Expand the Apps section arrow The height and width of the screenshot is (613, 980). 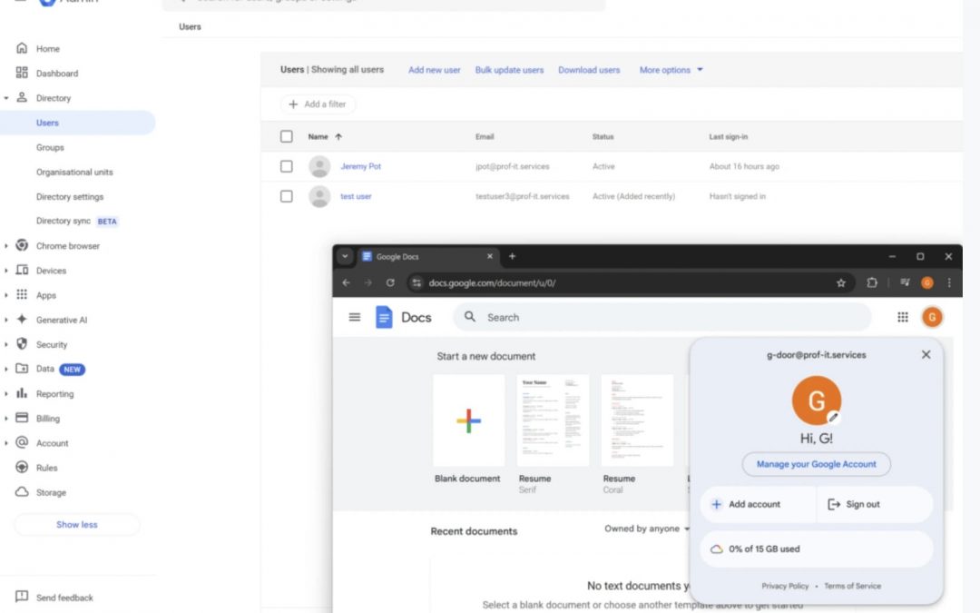(x=6, y=295)
